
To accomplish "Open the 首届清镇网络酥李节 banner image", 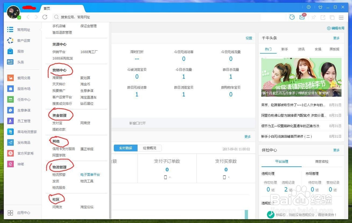I will pos(301,77).
